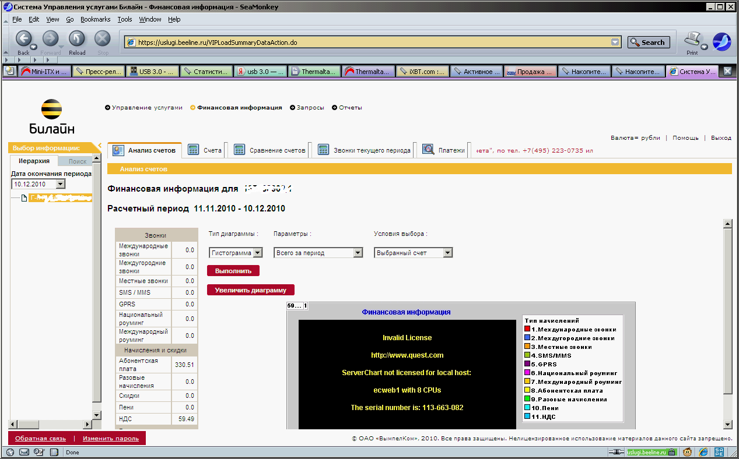739x459 pixels.
Task: Open the Условия выбора Выбранный счет dropdown
Action: [x=414, y=253]
